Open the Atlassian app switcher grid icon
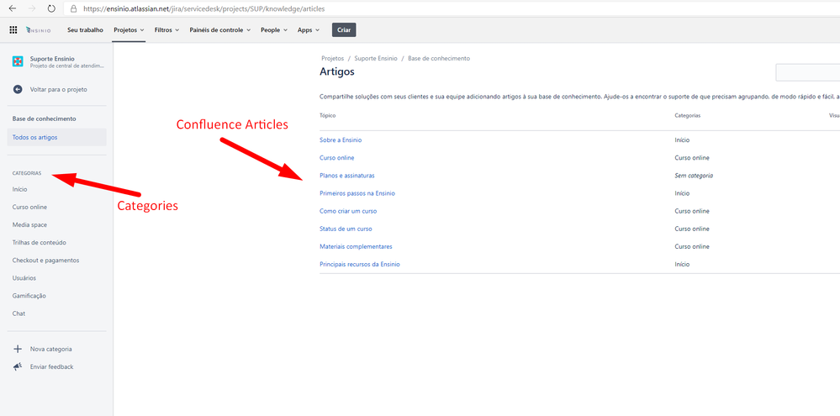The image size is (840, 416). pyautogui.click(x=13, y=30)
